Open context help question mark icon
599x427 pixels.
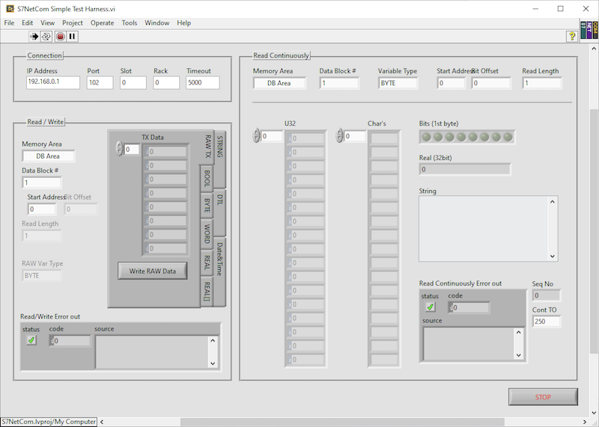point(572,36)
